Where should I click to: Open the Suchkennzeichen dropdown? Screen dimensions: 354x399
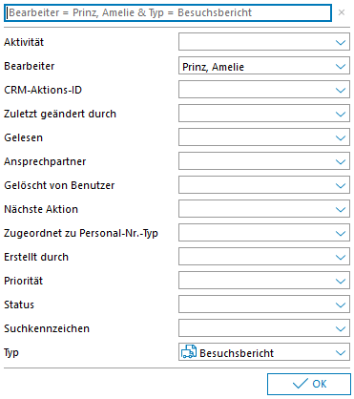click(x=341, y=328)
